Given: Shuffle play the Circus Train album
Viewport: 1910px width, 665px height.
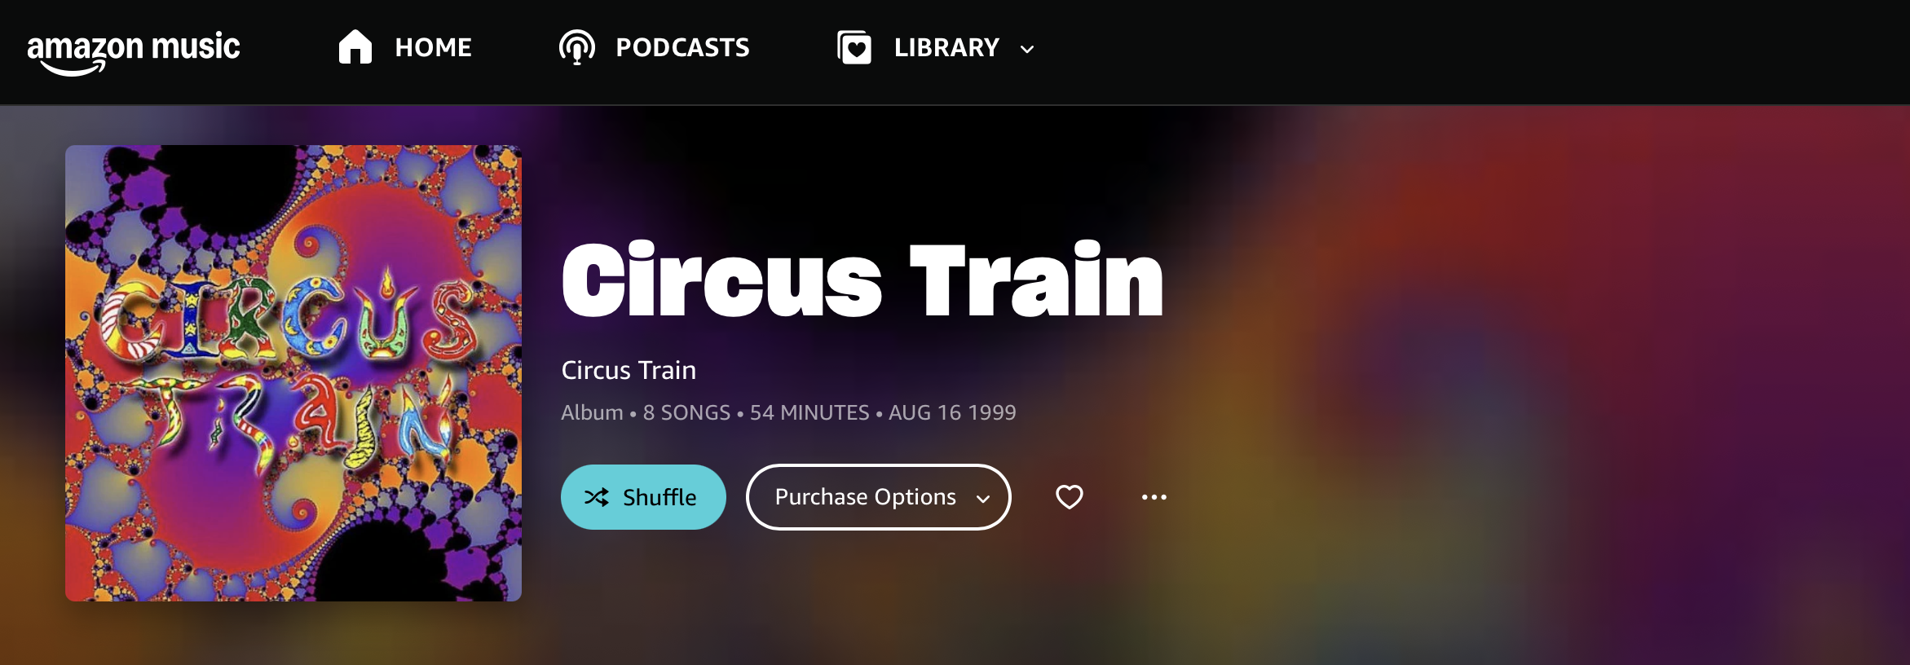Looking at the screenshot, I should pyautogui.click(x=643, y=497).
